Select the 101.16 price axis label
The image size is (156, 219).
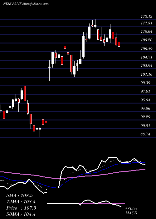pyautogui.click(x=146, y=74)
